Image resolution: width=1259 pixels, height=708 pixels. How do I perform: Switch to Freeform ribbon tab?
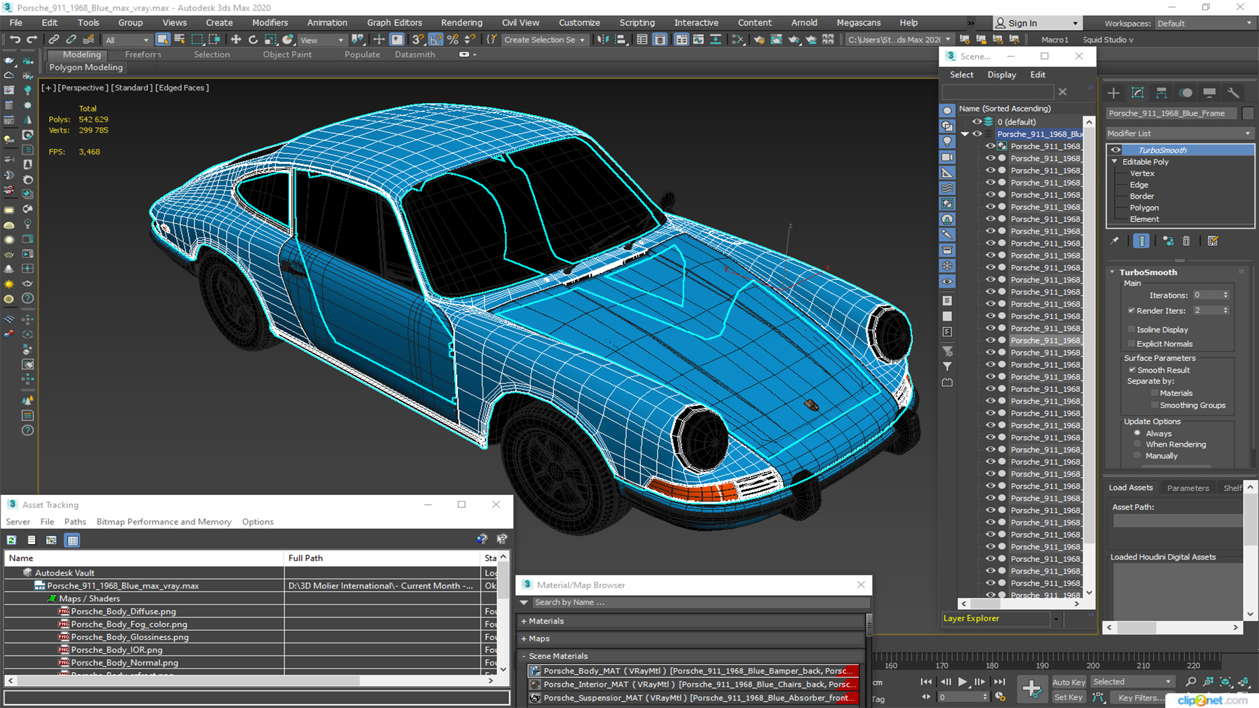(x=142, y=54)
